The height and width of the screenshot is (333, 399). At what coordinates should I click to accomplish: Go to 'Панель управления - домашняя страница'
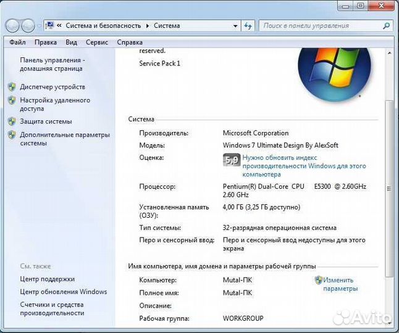point(52,64)
